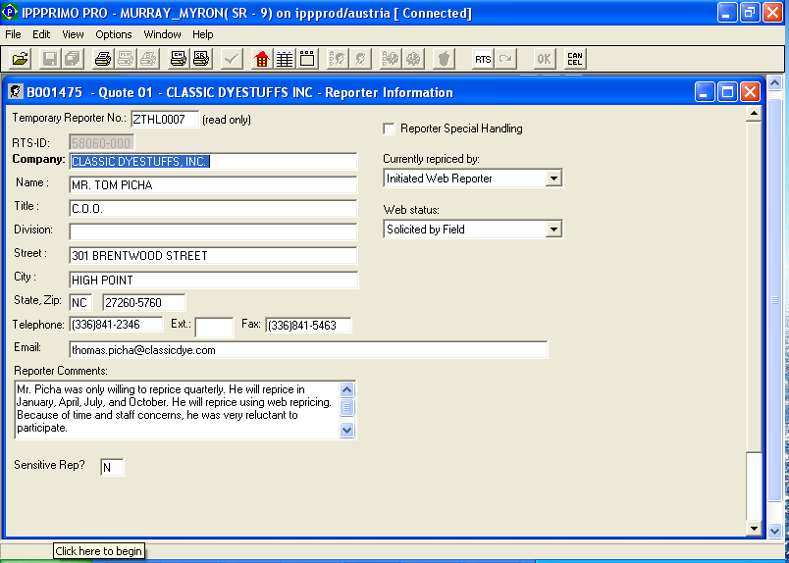Enable Reporter Special Handling checkbox
Viewport: 789px width, 563px height.
pos(390,128)
